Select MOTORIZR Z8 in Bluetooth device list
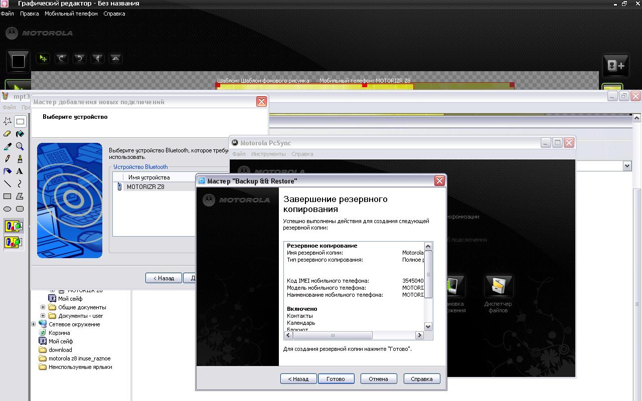The width and height of the screenshot is (642, 401). click(145, 186)
